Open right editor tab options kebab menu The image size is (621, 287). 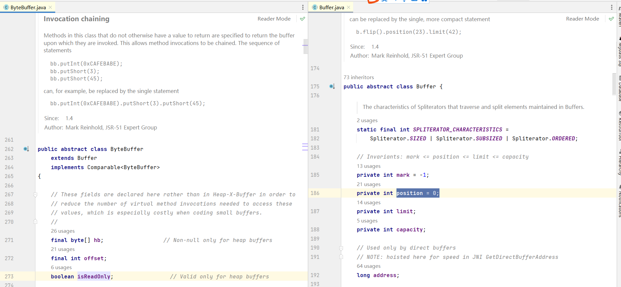tap(611, 7)
